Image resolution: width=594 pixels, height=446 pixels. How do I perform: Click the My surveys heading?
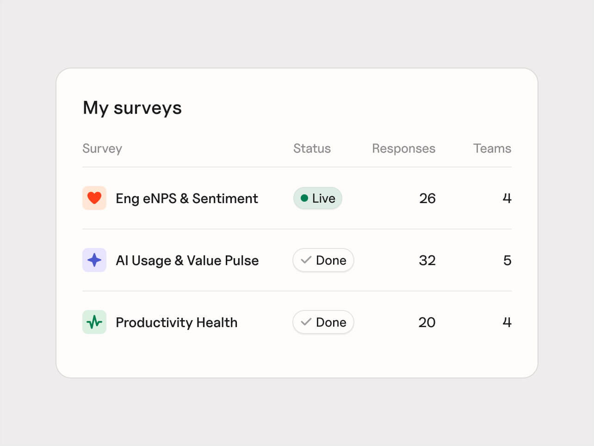pyautogui.click(x=132, y=108)
